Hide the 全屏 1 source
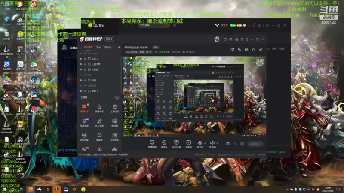 click(x=80, y=91)
